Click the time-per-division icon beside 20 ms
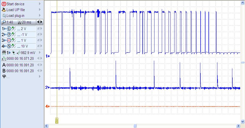 [19, 22]
